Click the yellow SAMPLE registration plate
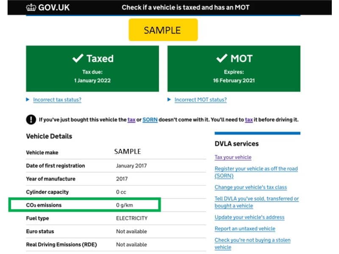 [163, 30]
